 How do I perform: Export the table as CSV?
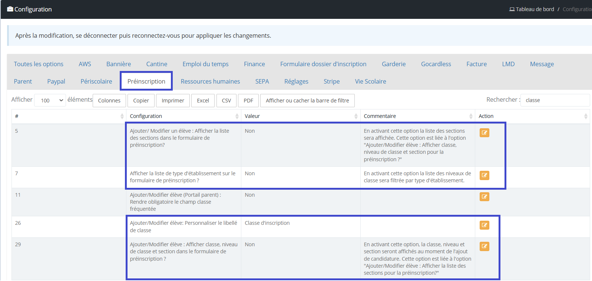[226, 101]
